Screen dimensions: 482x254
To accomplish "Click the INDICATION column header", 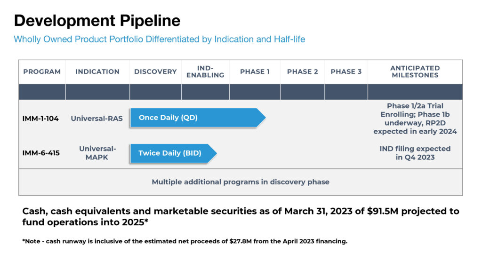I will (97, 71).
